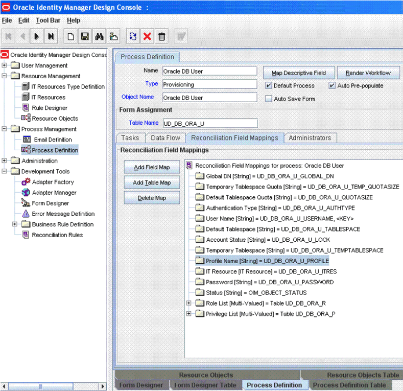Click the left panel horizontal scrollbar thumb
The image size is (403, 391).
(41, 386)
